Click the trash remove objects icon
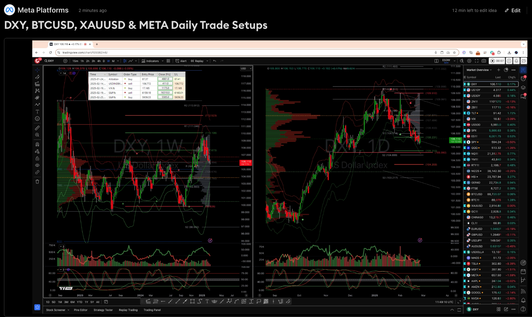 [37, 181]
